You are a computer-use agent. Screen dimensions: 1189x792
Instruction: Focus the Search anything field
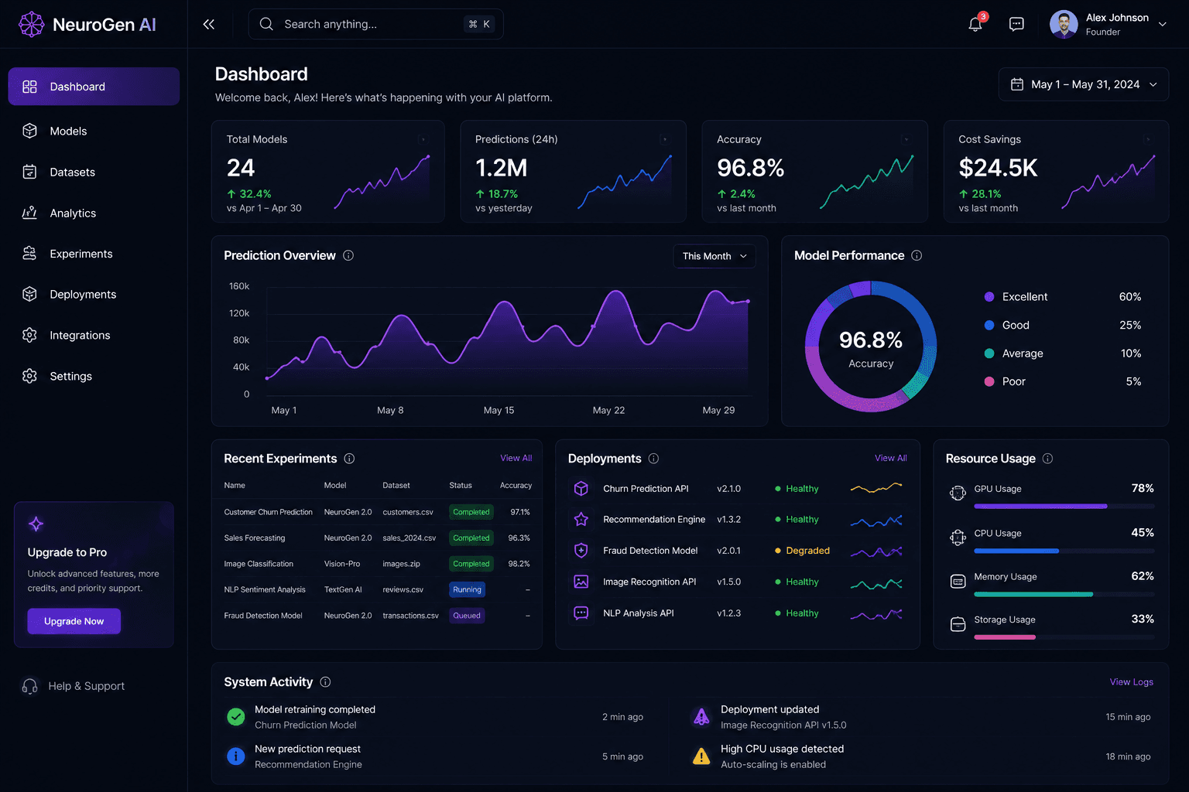click(x=375, y=24)
